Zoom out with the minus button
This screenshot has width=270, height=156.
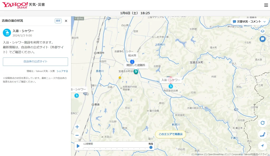[x=77, y=135]
